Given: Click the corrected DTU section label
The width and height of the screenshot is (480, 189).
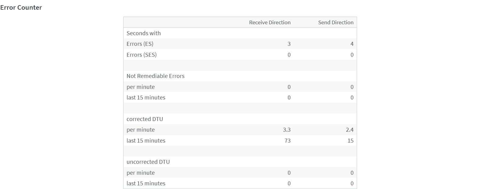Looking at the screenshot, I should pyautogui.click(x=145, y=119).
